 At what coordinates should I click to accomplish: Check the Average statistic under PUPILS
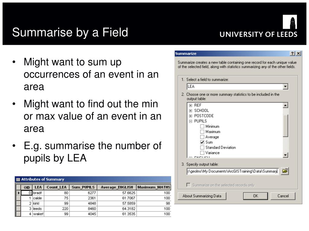point(202,137)
